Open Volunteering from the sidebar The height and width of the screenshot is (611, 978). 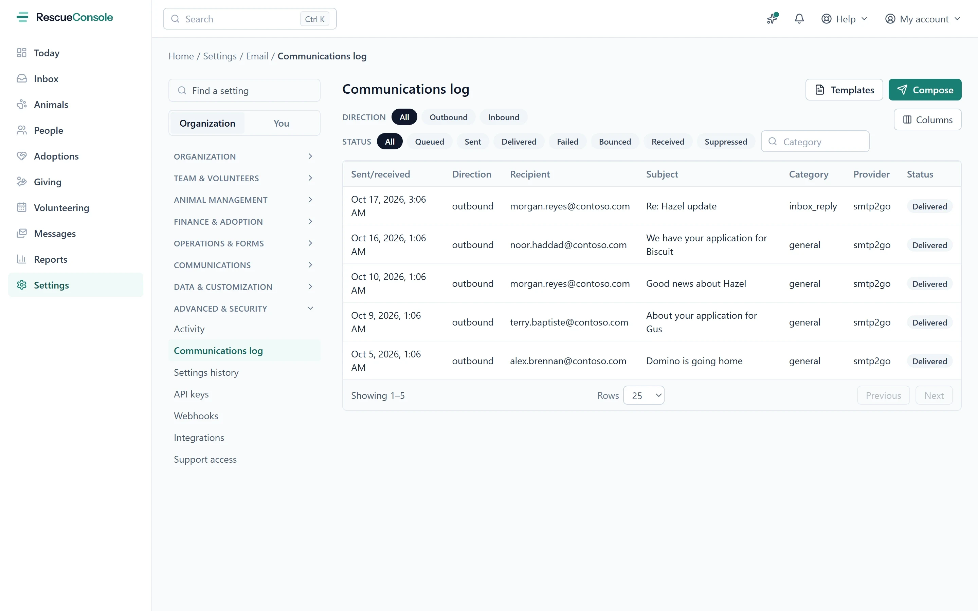tap(76, 208)
